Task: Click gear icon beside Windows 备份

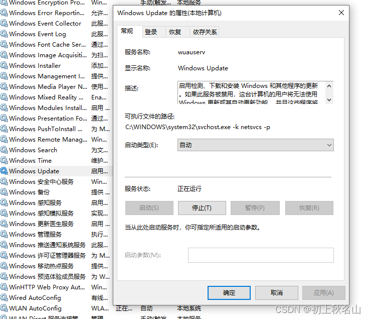Action: pos(4,192)
